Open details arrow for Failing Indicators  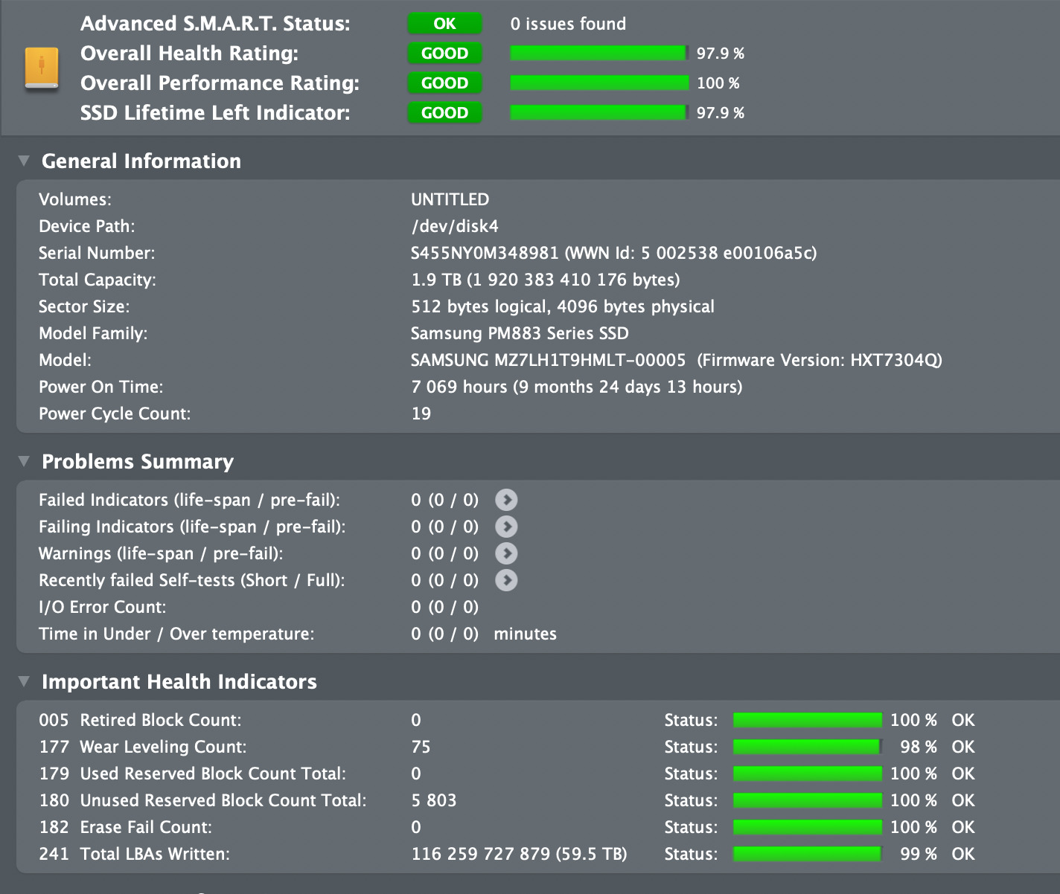tap(506, 527)
